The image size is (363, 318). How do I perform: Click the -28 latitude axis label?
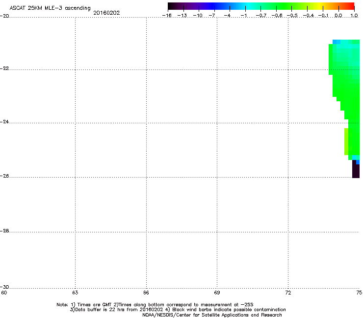point(4,231)
